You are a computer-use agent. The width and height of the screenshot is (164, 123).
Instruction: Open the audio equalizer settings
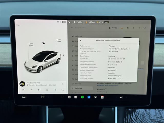[x=55, y=90]
